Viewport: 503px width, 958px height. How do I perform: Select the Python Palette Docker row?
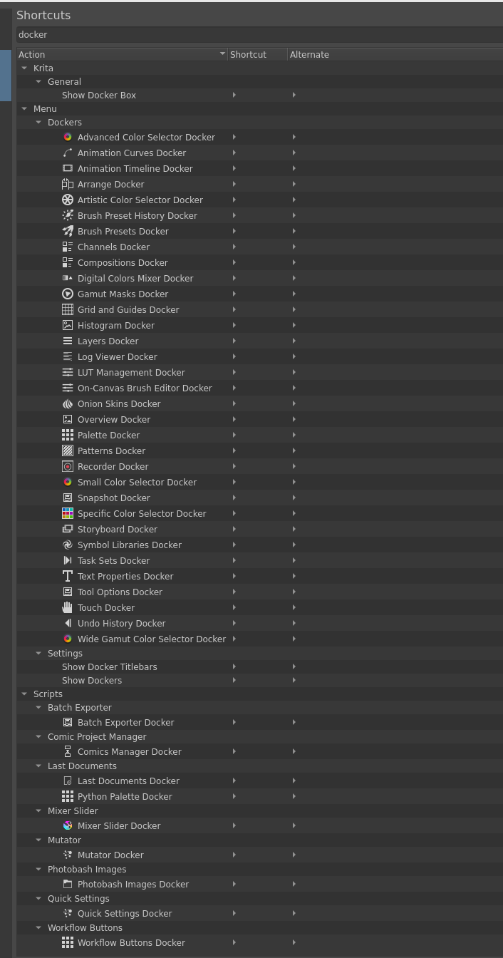click(259, 796)
